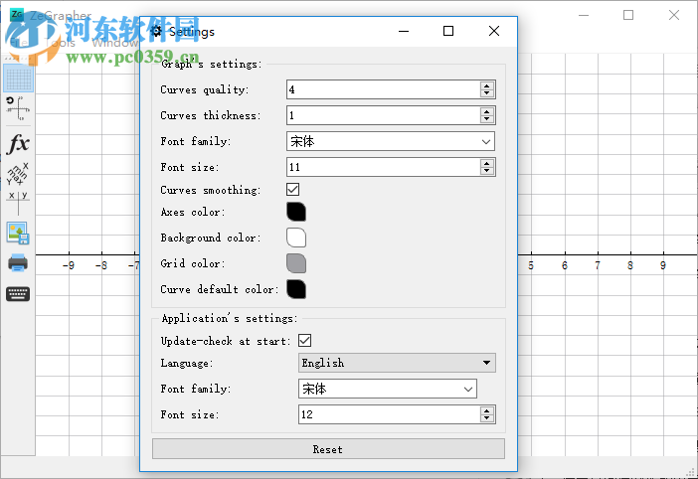Increase Curves quality with up arrow
Screen dimensions: 698x479
pos(487,85)
